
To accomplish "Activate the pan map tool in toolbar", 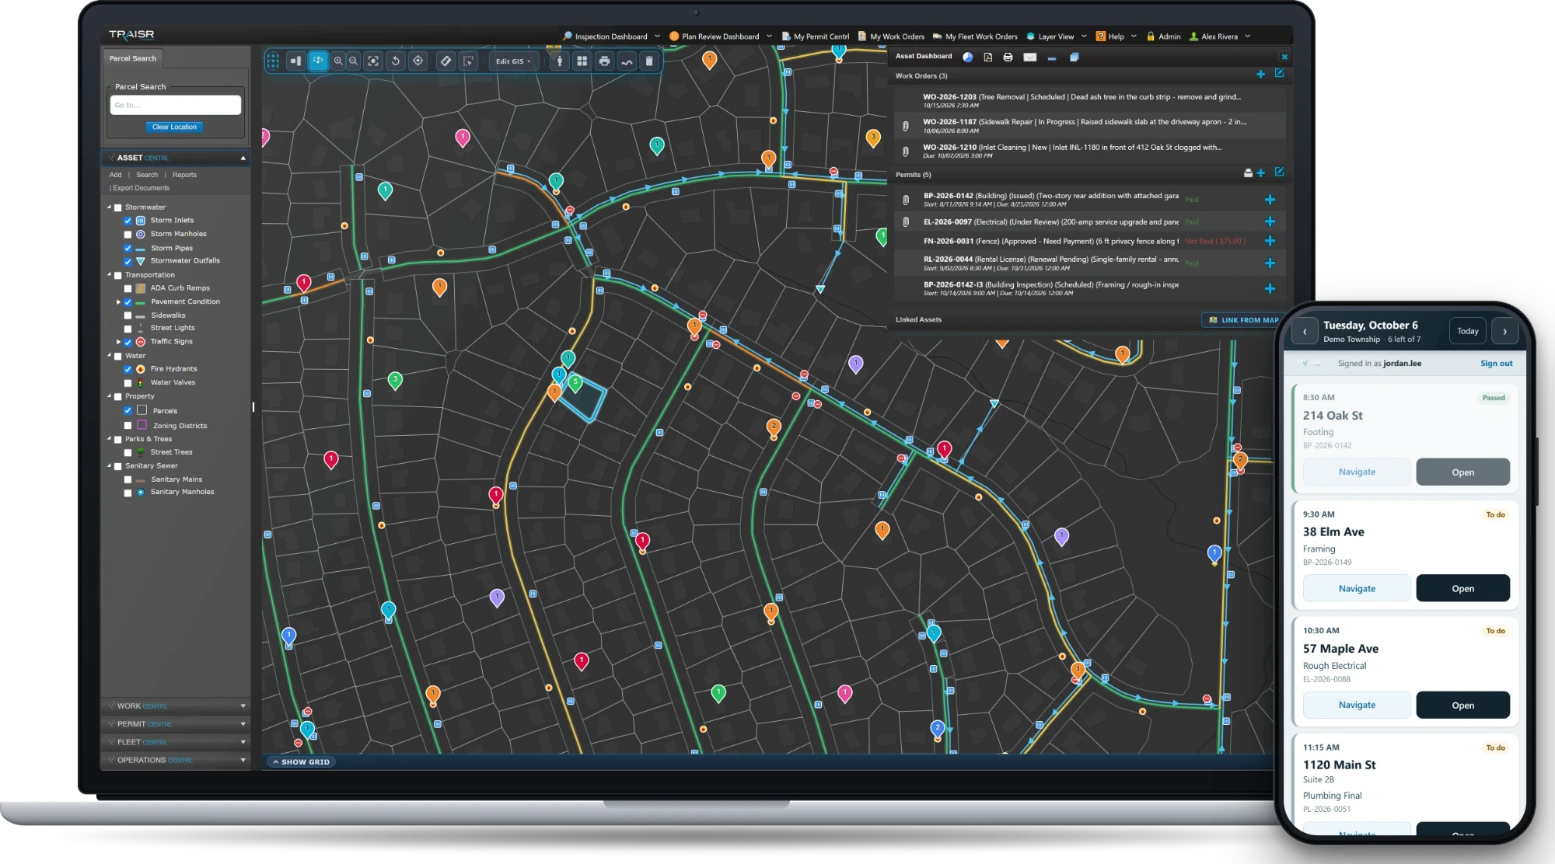I will click(318, 61).
